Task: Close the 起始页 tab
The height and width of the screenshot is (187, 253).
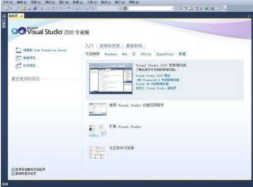Action: click(x=22, y=16)
